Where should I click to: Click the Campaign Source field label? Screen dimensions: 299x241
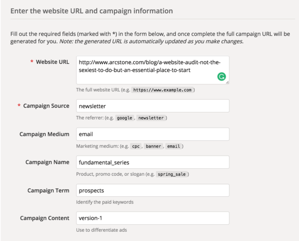(46, 106)
